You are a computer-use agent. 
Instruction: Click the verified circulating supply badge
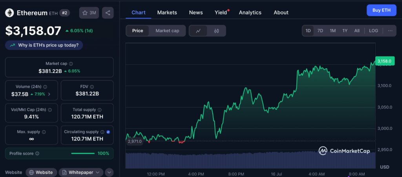point(108,132)
